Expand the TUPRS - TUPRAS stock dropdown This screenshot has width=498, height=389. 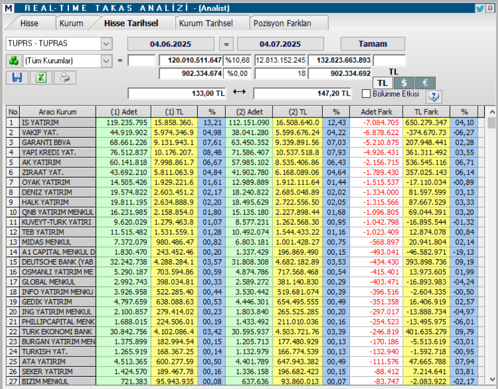point(106,44)
